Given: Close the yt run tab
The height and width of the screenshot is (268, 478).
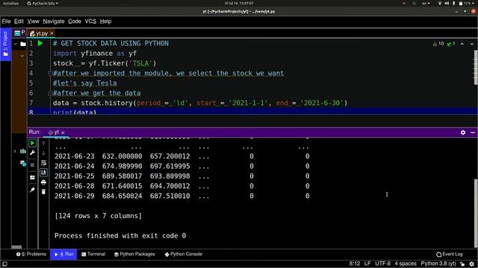Looking at the screenshot, I should coord(63,133).
